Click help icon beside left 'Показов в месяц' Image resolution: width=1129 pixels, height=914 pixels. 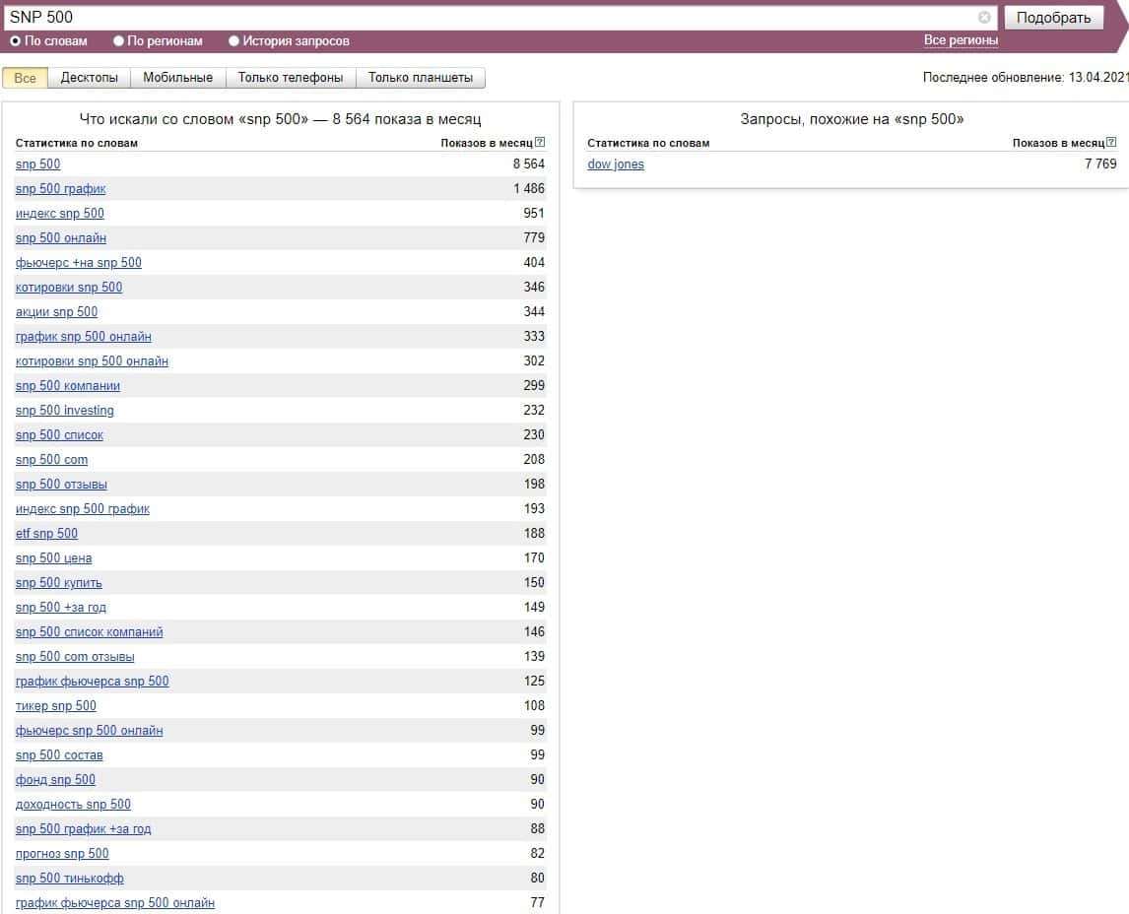coord(540,143)
